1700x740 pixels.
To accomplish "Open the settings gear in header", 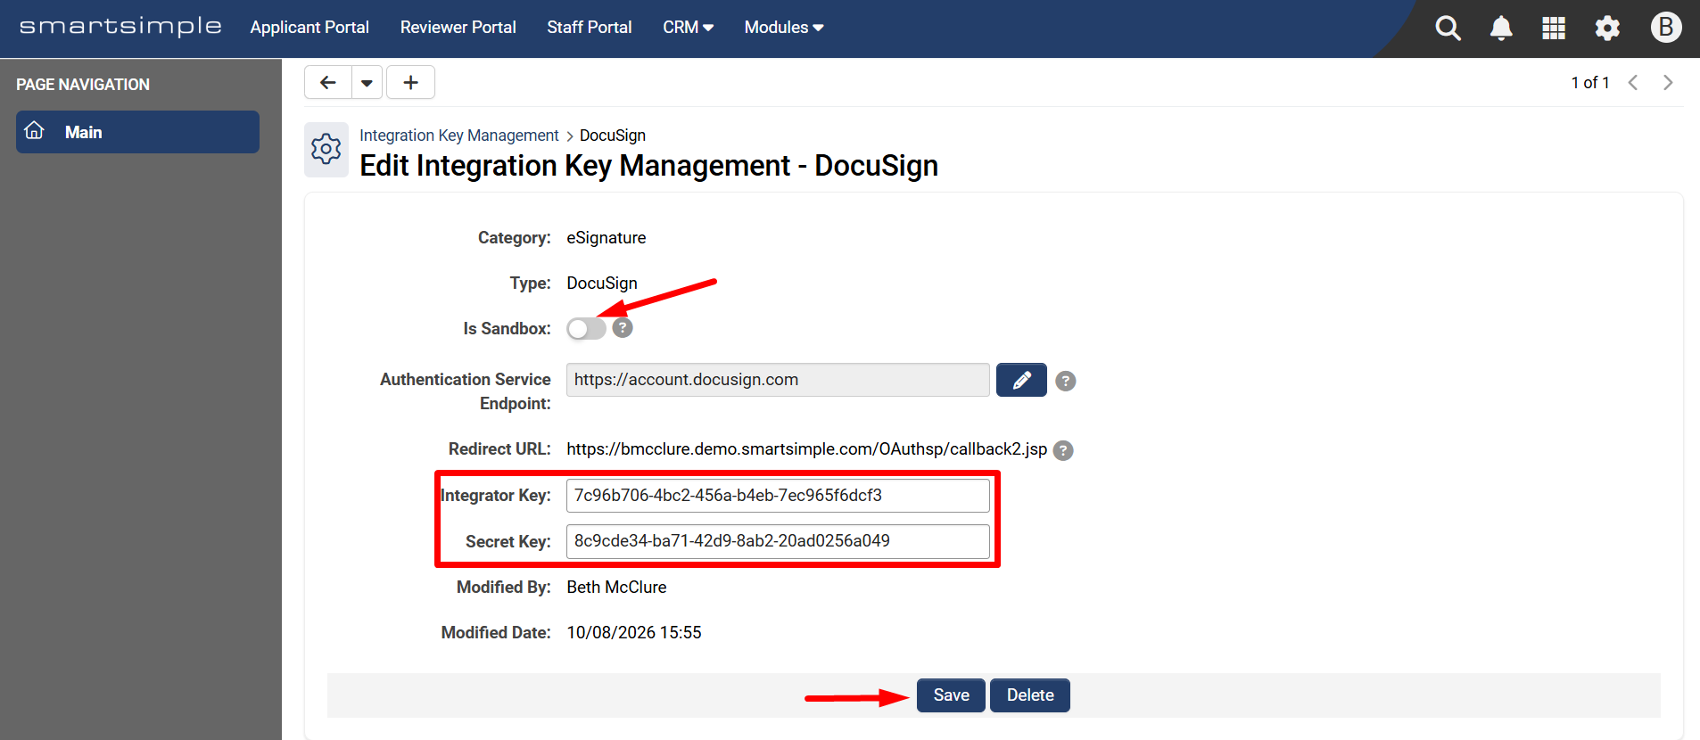I will (x=1607, y=29).
